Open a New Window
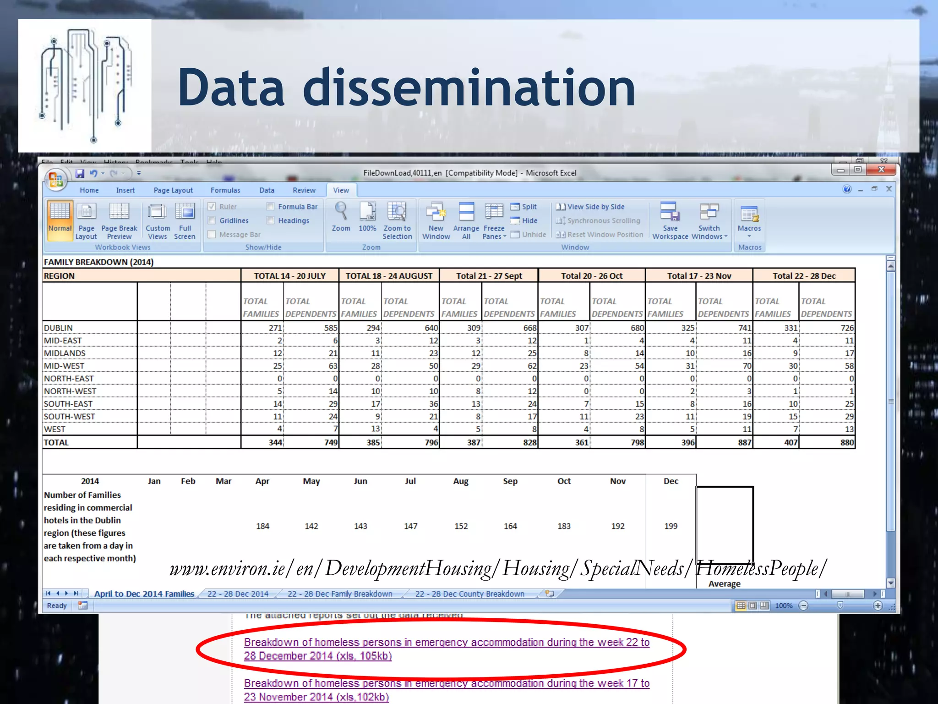This screenshot has width=938, height=704. coord(436,212)
